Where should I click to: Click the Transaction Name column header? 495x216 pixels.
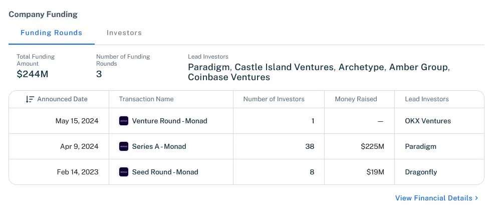(x=146, y=99)
